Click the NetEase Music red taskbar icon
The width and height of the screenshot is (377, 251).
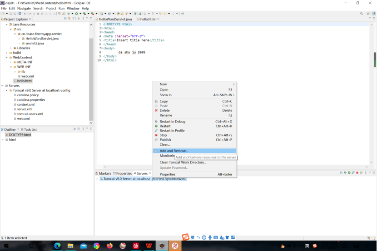coord(136,246)
